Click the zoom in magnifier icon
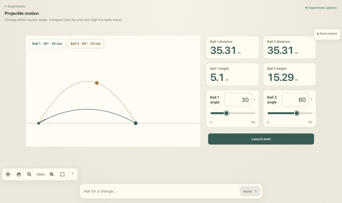 pyautogui.click(x=52, y=174)
